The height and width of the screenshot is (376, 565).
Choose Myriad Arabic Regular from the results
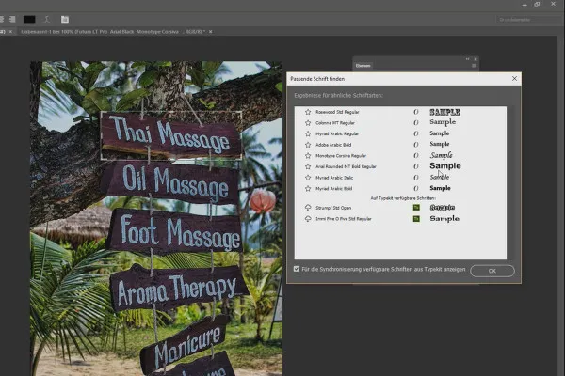point(337,133)
